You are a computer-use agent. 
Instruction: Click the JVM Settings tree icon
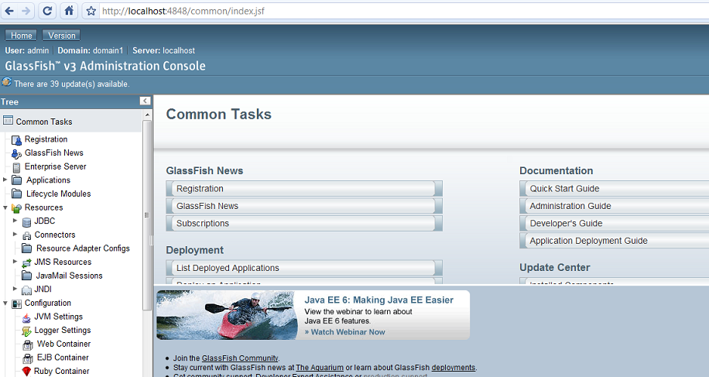pos(26,317)
